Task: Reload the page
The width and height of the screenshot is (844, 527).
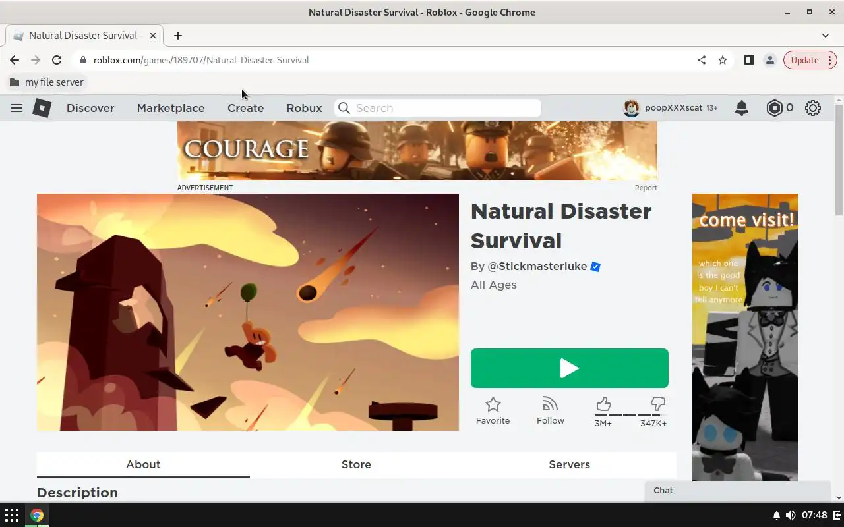Action: [57, 60]
